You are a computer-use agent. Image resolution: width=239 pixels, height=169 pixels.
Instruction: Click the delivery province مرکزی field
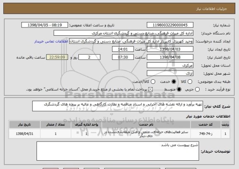click(170, 66)
